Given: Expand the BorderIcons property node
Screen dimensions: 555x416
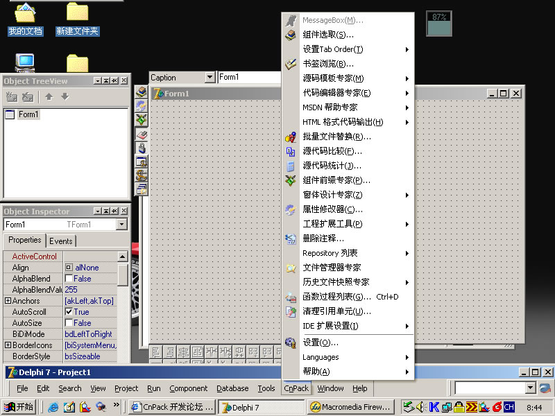Looking at the screenshot, I should (x=8, y=345).
